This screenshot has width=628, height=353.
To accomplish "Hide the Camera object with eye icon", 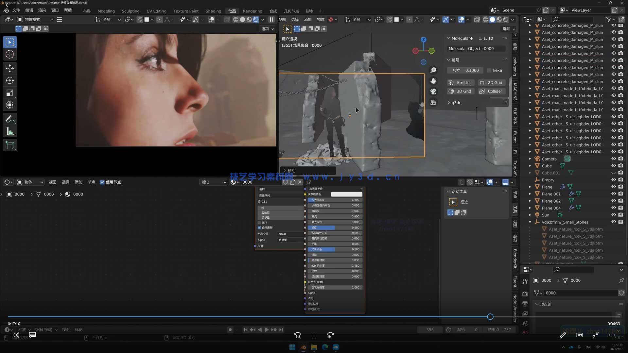I will pyautogui.click(x=614, y=159).
